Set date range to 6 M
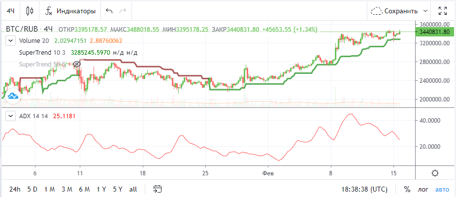Viewport: 456px width, 197px height. pyautogui.click(x=84, y=190)
